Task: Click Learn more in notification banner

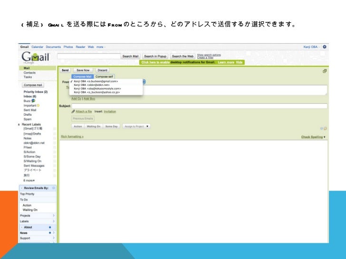Action: [226, 62]
